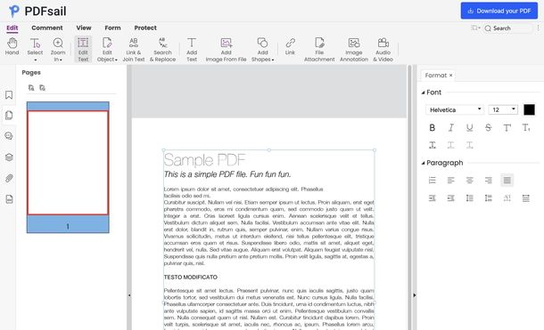This screenshot has height=330, width=544.
Task: Open the bookmarks sidebar panel
Action: (x=9, y=95)
